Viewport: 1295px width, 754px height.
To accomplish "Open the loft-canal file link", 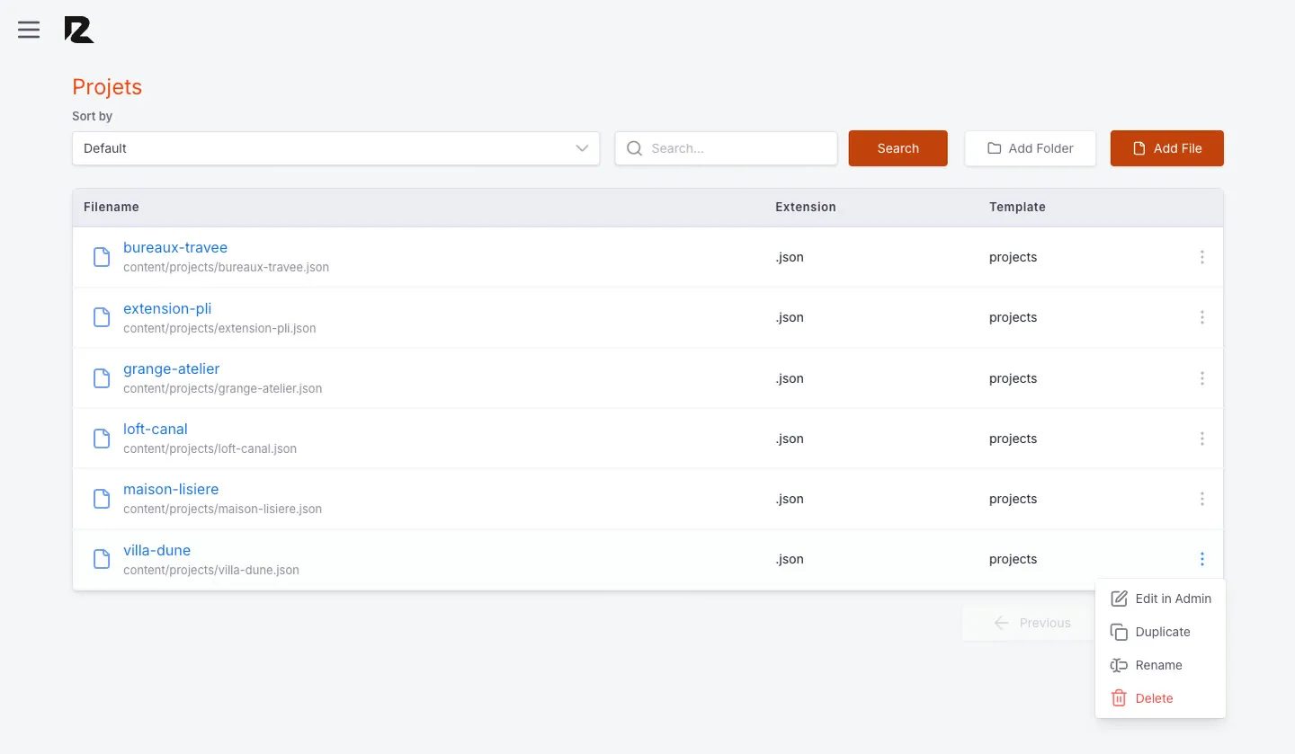I will tap(156, 429).
